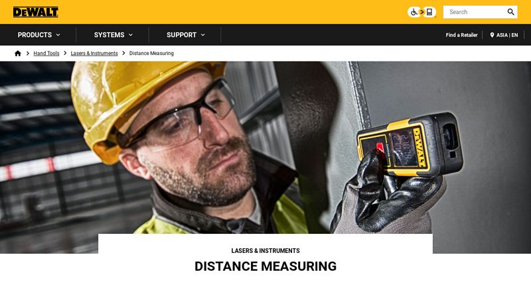This screenshot has width=531, height=298.
Task: Change region via ASIA | EN
Action: (x=507, y=35)
